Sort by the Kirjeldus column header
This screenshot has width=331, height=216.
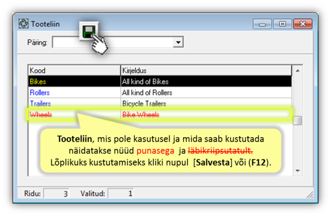coord(206,71)
